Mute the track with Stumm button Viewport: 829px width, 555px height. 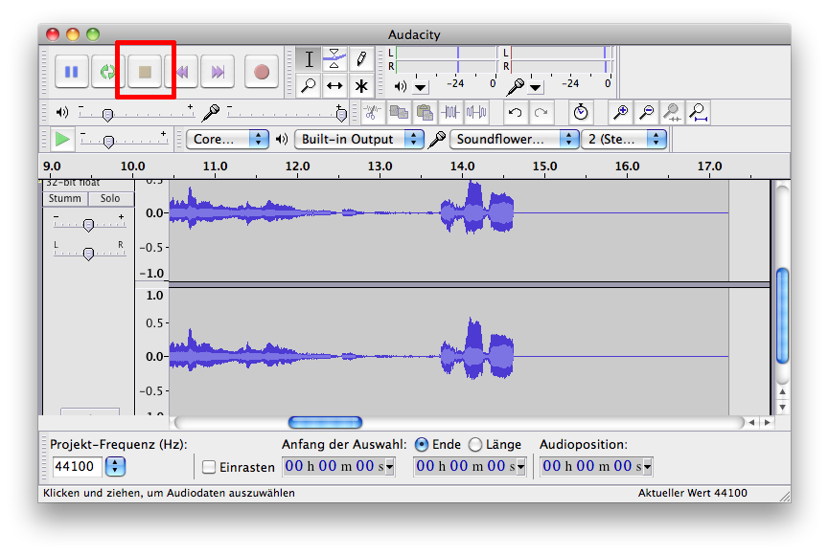point(65,198)
